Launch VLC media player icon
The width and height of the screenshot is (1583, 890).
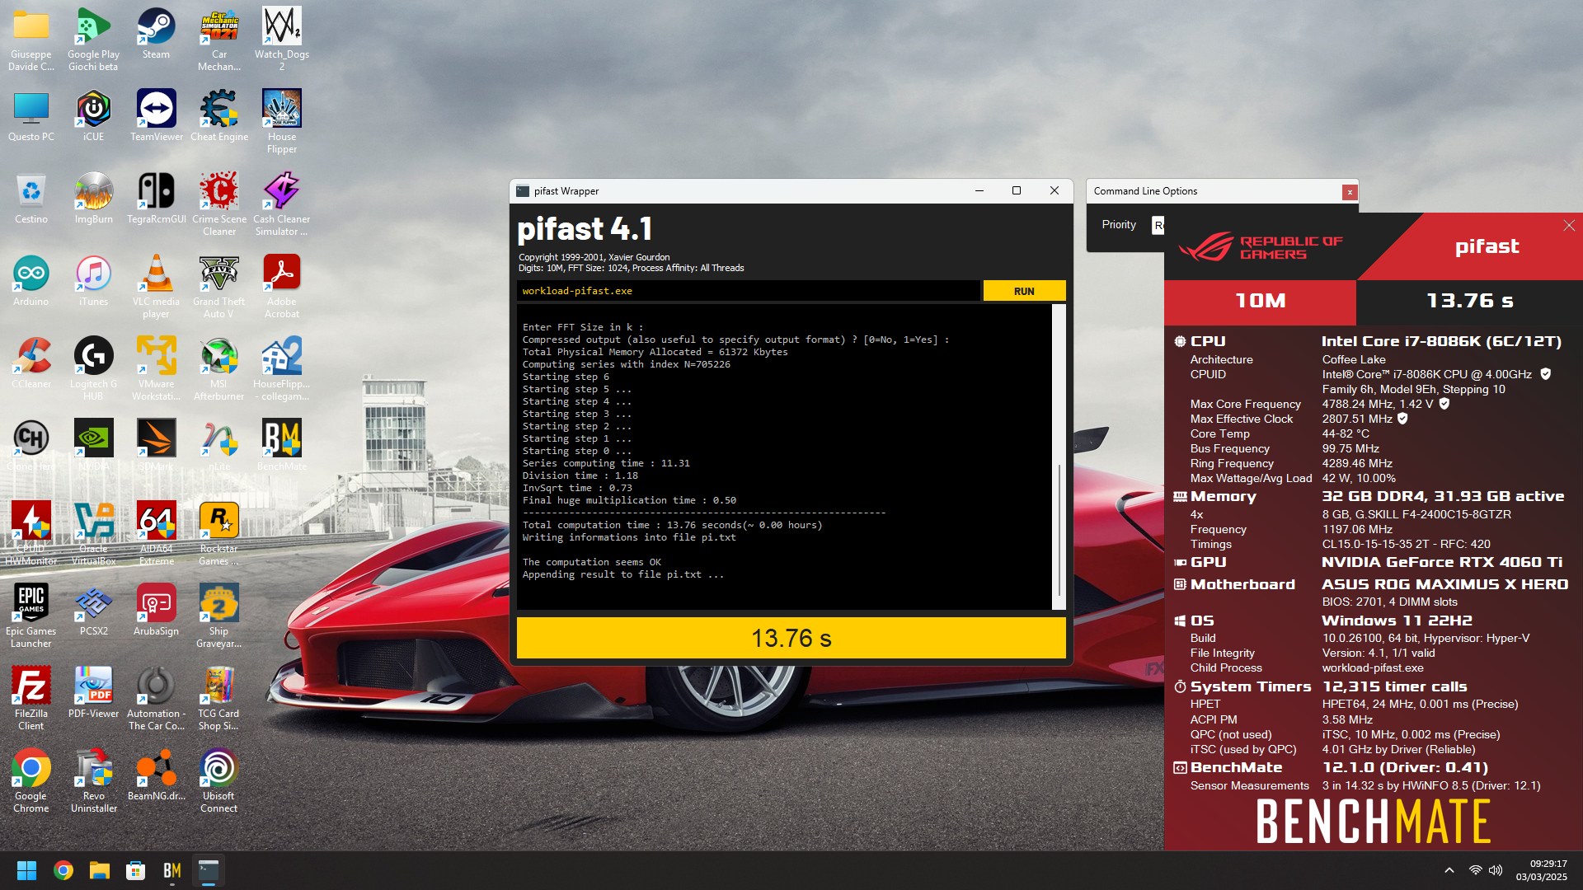point(156,287)
